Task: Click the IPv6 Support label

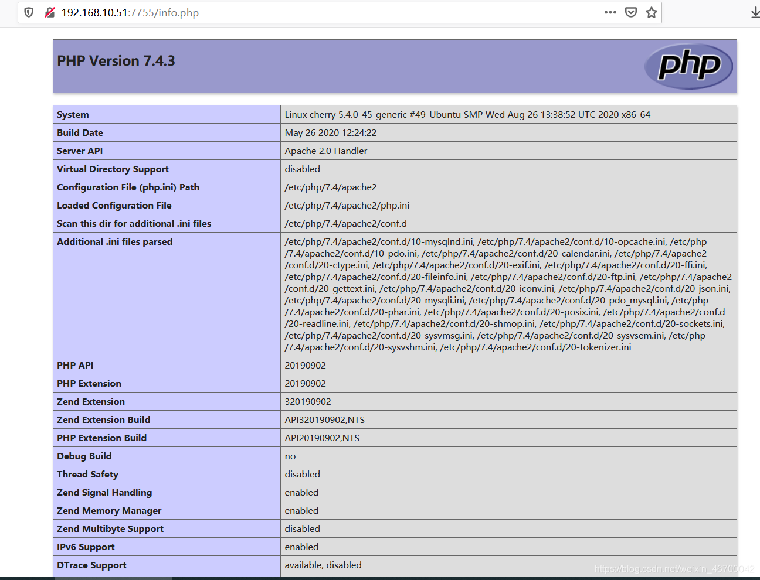Action: 86,547
